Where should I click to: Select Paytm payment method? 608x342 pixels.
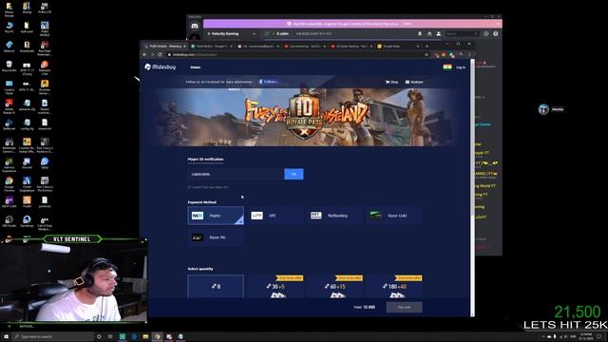tap(216, 216)
